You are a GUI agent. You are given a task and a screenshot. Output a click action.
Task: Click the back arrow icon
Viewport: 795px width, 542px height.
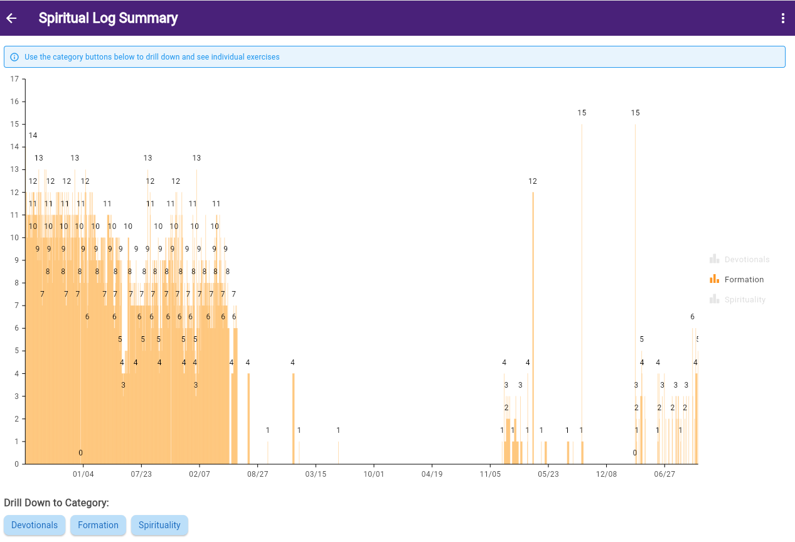[11, 18]
